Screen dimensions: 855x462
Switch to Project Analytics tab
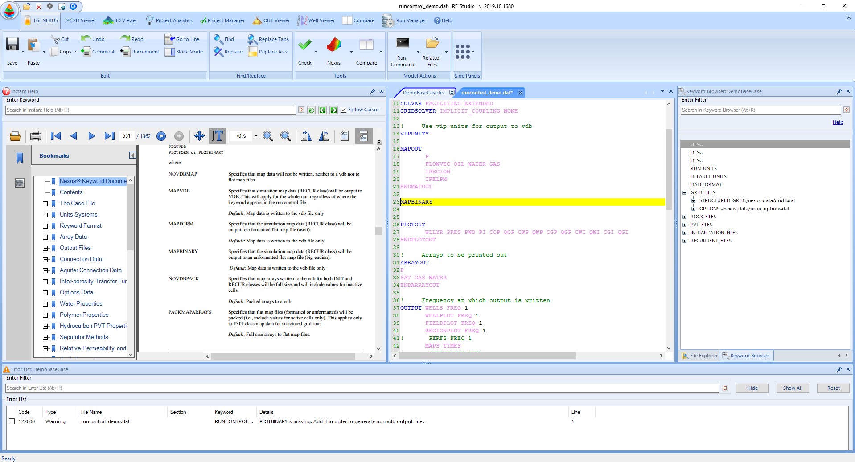pyautogui.click(x=169, y=20)
